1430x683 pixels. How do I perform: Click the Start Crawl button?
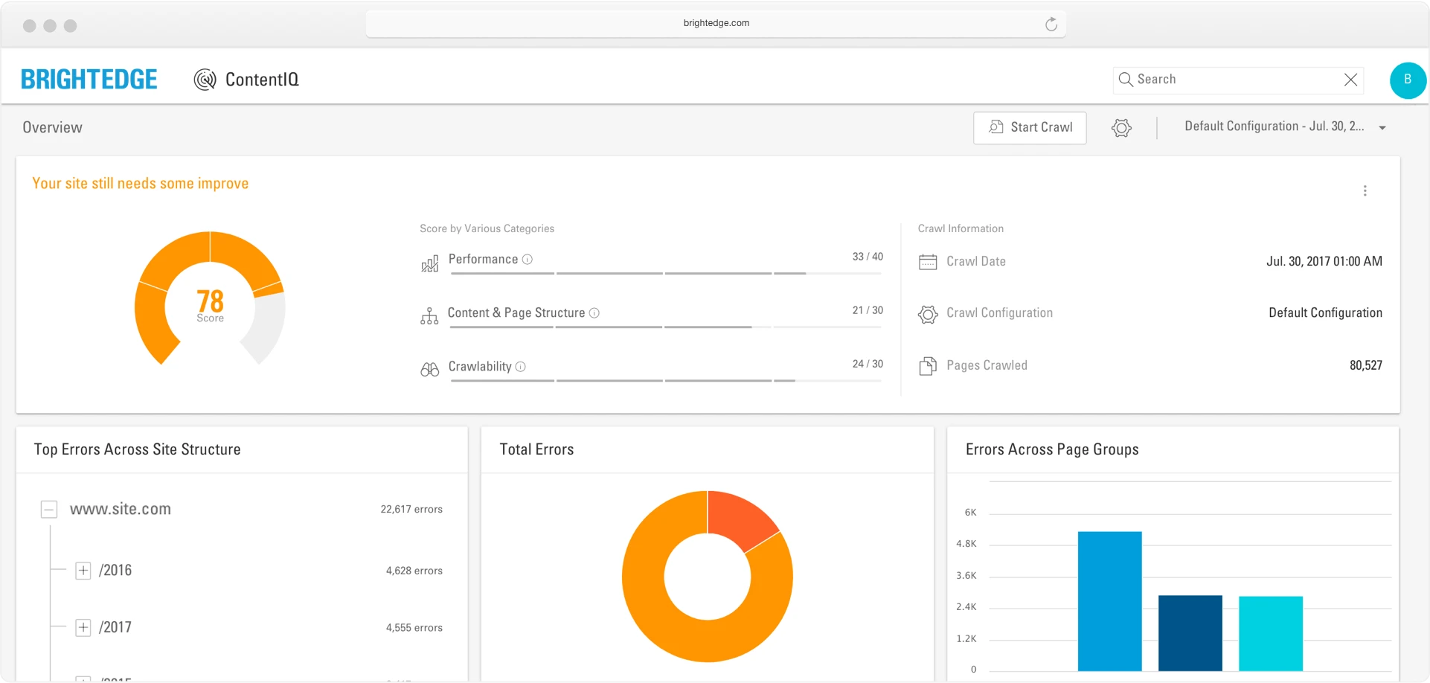(x=1030, y=128)
